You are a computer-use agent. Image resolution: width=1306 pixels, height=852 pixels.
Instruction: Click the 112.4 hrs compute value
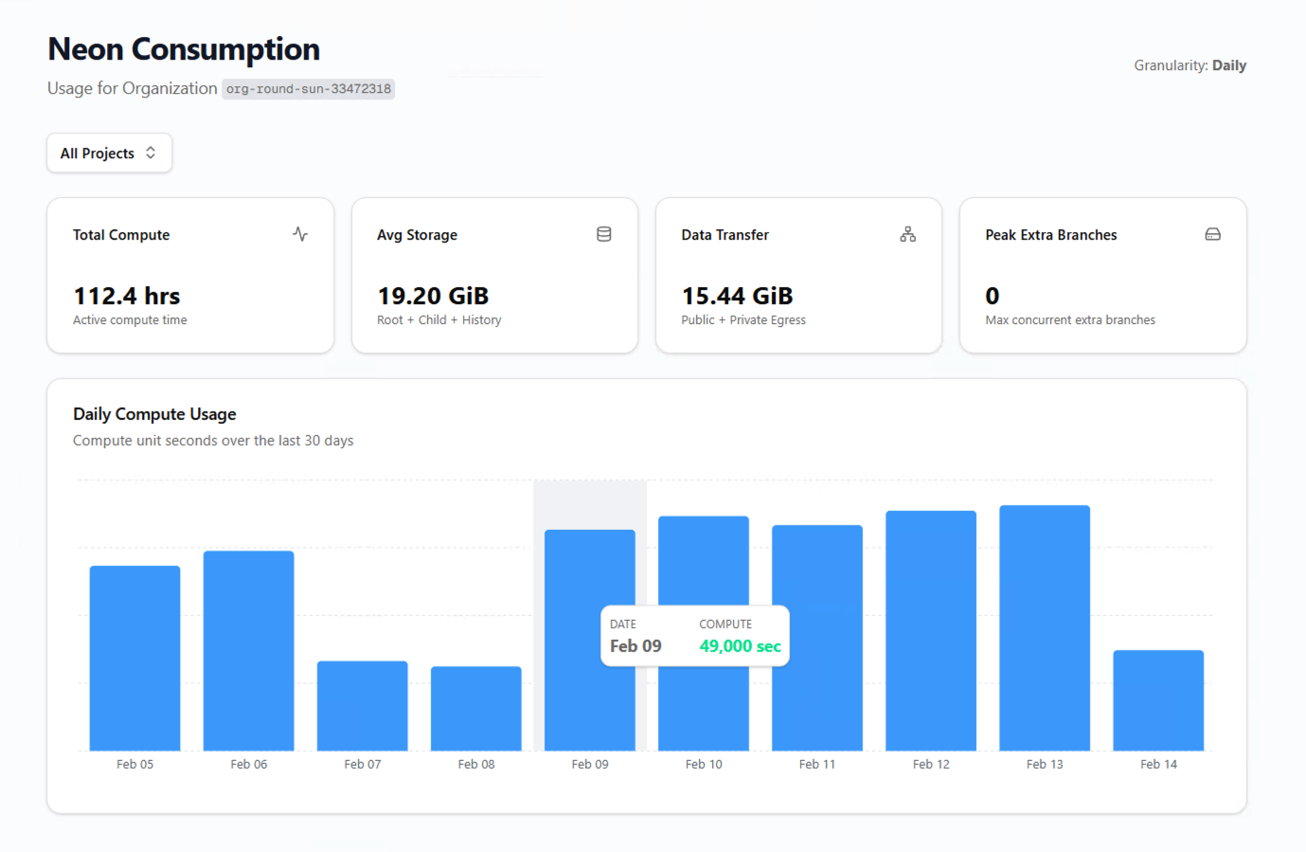pyautogui.click(x=127, y=296)
